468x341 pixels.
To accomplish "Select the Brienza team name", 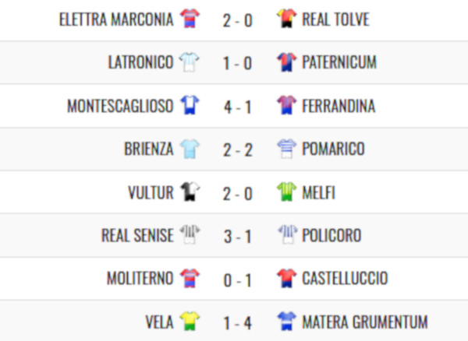I will 149,149.
